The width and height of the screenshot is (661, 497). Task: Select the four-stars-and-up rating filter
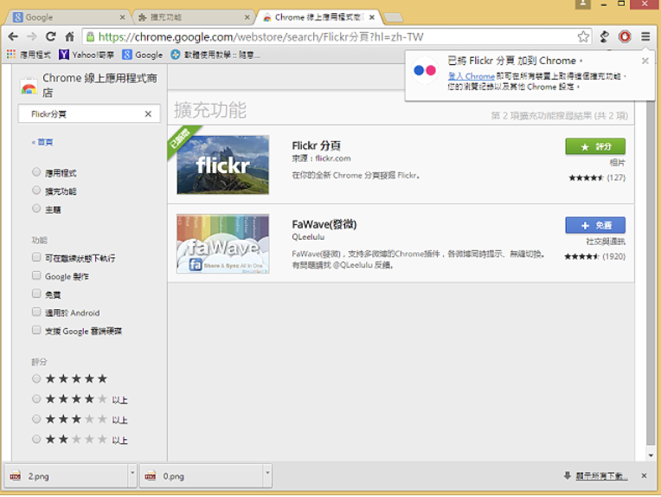[36, 398]
